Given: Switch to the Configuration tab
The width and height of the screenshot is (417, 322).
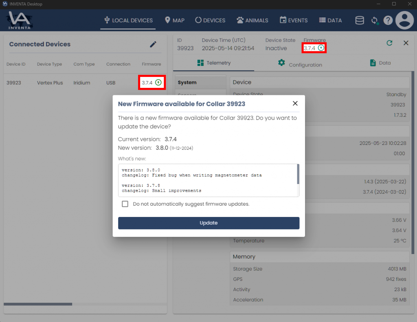Looking at the screenshot, I should (x=300, y=64).
